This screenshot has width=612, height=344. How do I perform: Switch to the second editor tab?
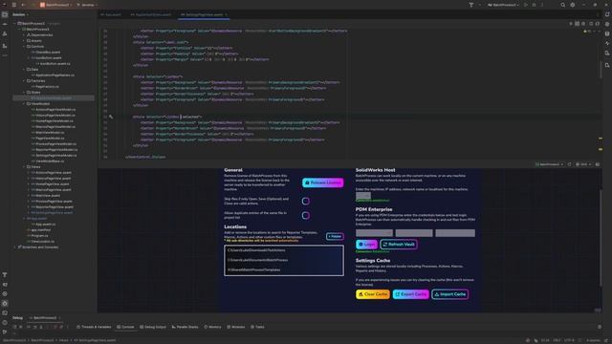click(151, 14)
